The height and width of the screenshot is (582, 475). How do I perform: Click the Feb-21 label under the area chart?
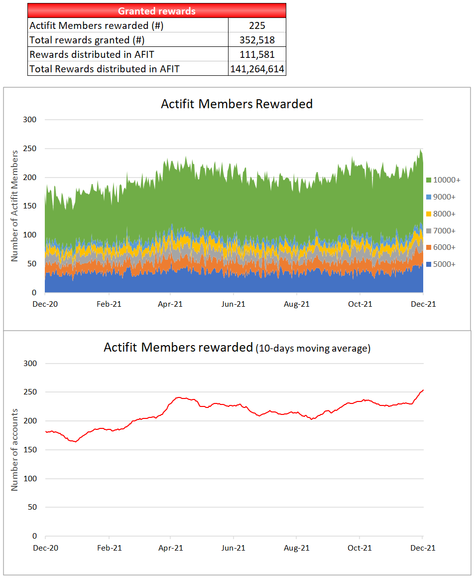109,304
